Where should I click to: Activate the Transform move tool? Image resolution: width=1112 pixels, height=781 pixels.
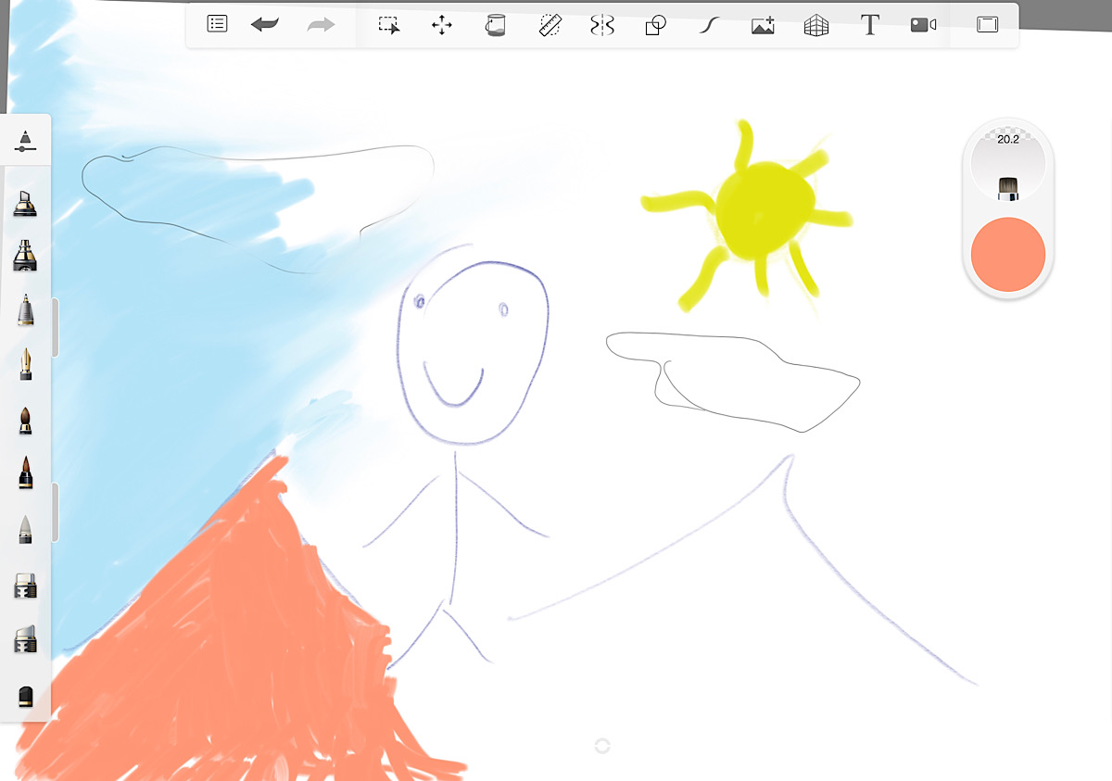tap(442, 25)
